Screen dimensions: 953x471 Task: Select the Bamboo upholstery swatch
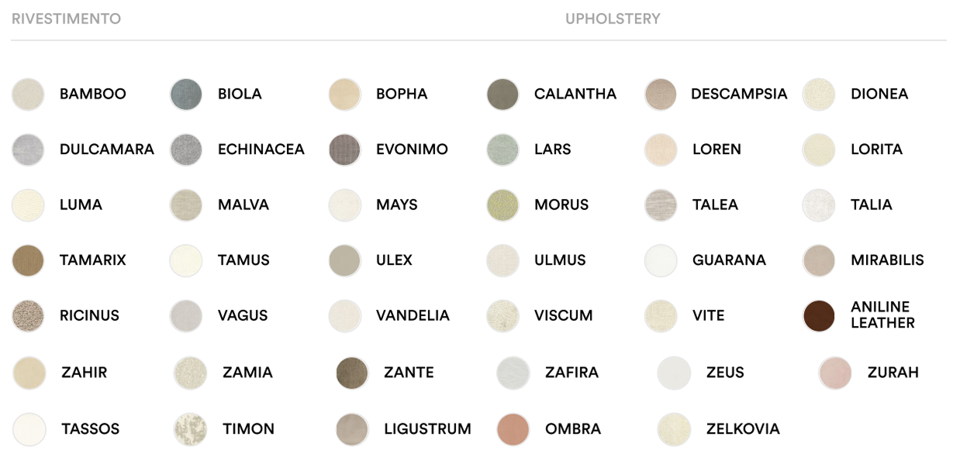(28, 95)
